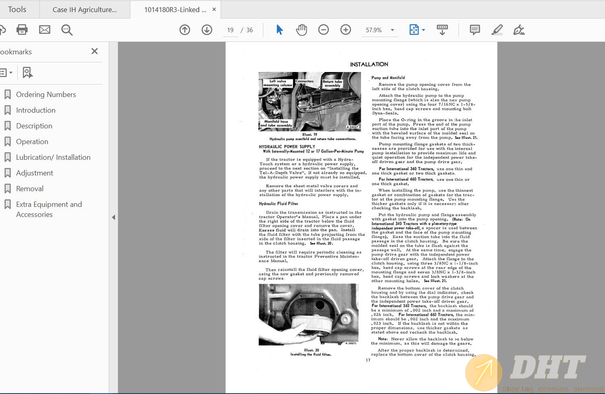This screenshot has width=605, height=394.
Task: Click the Illust. 19 manifold photo
Action: (310, 101)
